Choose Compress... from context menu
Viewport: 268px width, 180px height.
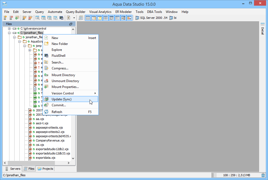tap(70, 68)
